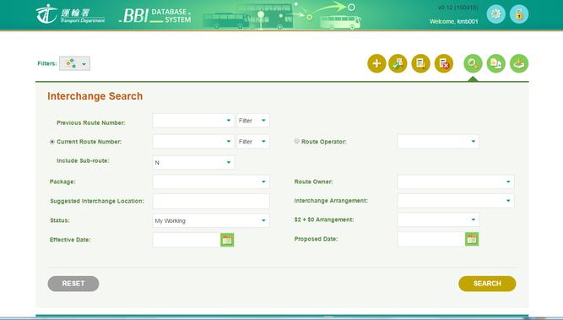Viewport: 563px width, 320px height.
Task: Expand the Current Route Number dropdown
Action: tap(193, 142)
